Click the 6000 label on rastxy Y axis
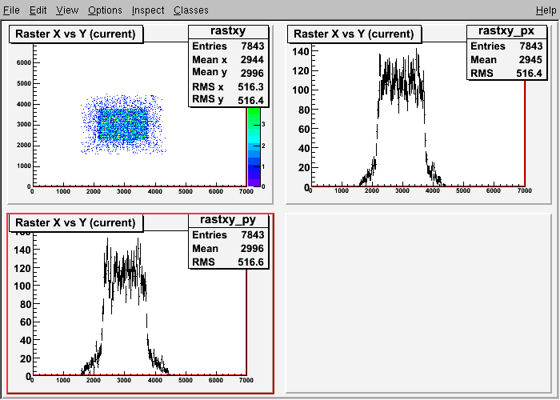The image size is (560, 400). coord(23,62)
